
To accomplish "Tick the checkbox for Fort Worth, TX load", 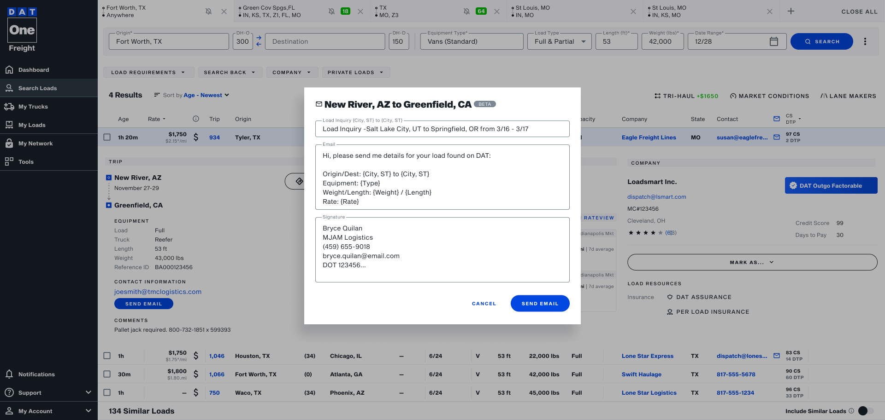I will [x=107, y=374].
